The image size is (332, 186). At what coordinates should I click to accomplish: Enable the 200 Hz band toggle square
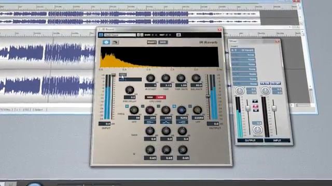tap(143, 106)
